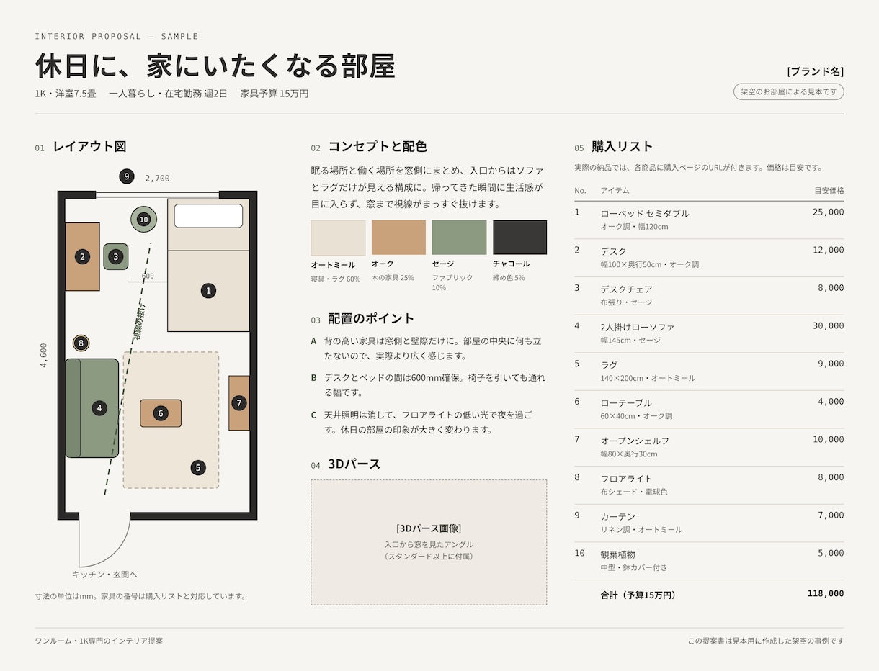The image size is (879, 671).
Task: Click the INTERIOR PROPOSAL — SAMPLE header
Action: (117, 36)
